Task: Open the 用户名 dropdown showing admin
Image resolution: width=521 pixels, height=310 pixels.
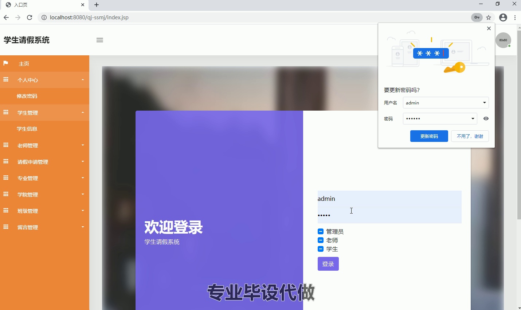Action: point(446,103)
